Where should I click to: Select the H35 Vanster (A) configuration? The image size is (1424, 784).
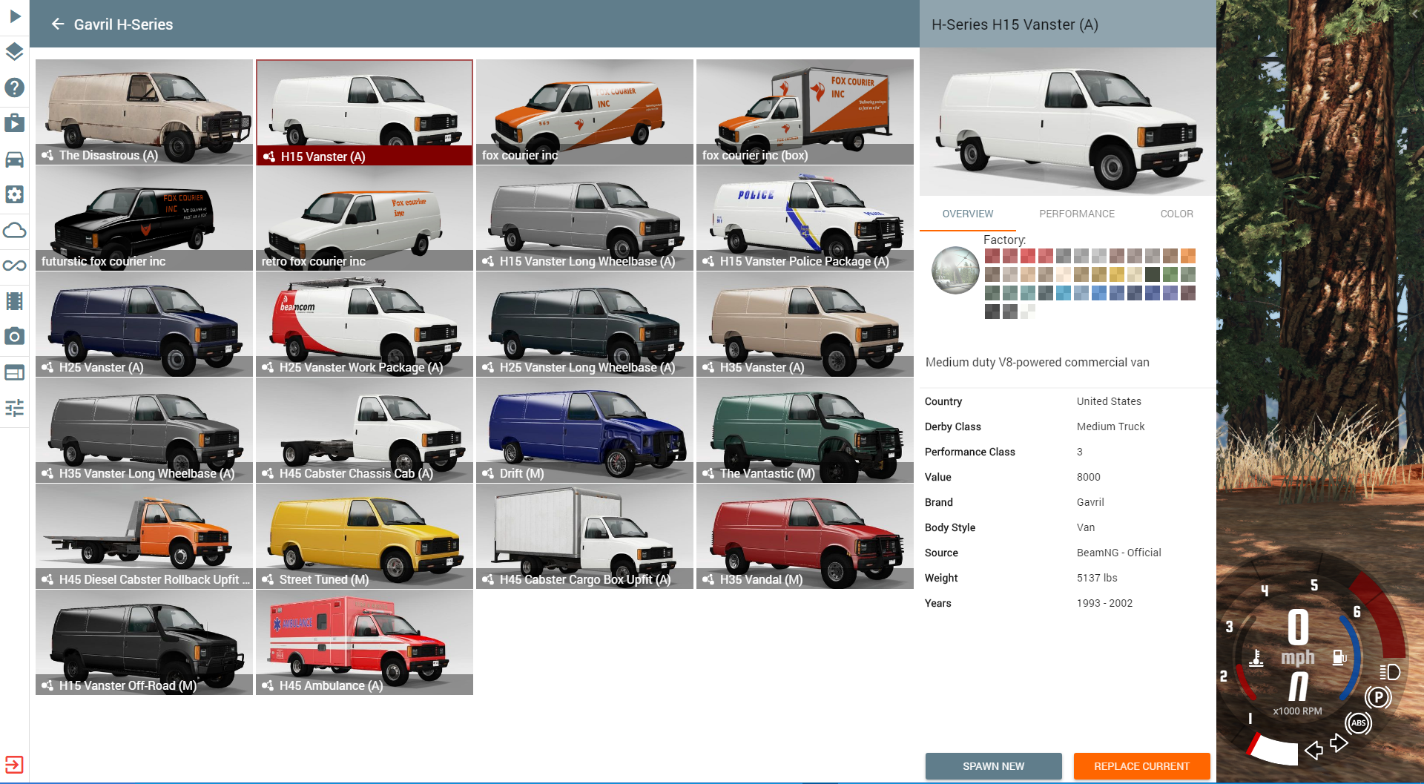pyautogui.click(x=805, y=324)
